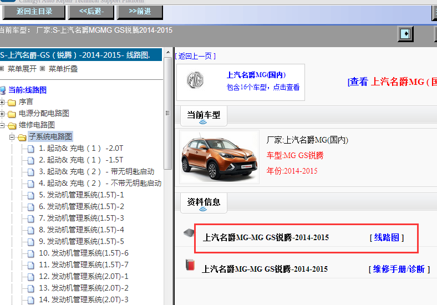
Task: Click the panel toggle arrow icon at top right
Action: point(405,34)
